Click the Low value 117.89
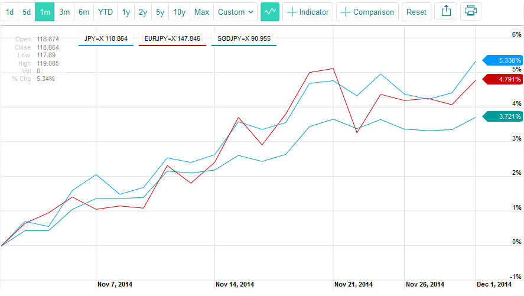Image resolution: width=524 pixels, height=296 pixels. (46, 55)
